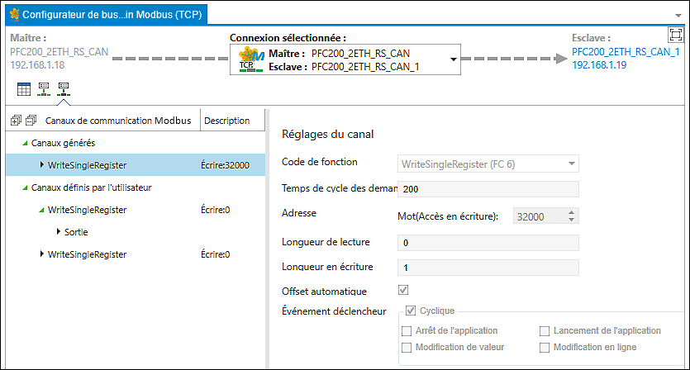
Task: Click the Modbus TCP connection icon
Action: [x=251, y=59]
